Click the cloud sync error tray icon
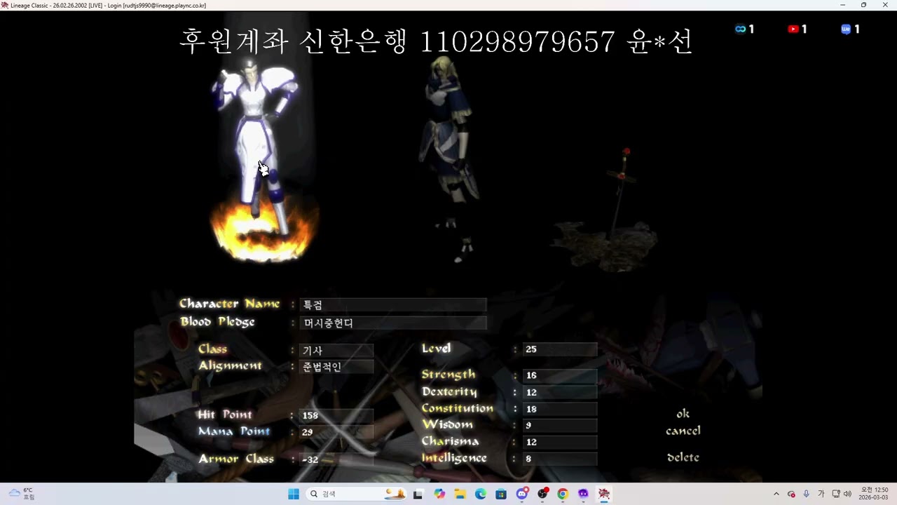The image size is (897, 505). click(x=791, y=494)
